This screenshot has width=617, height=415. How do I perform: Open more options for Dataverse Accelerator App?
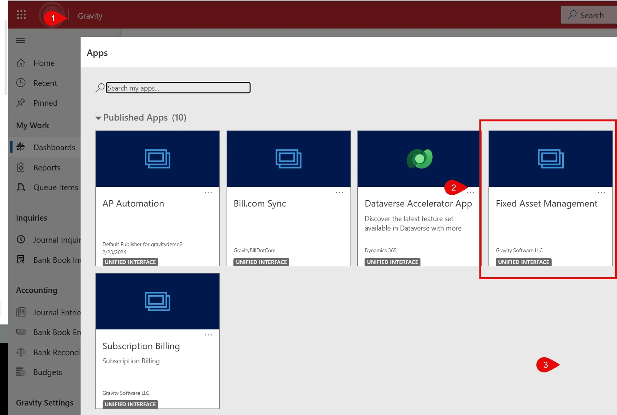tap(471, 192)
